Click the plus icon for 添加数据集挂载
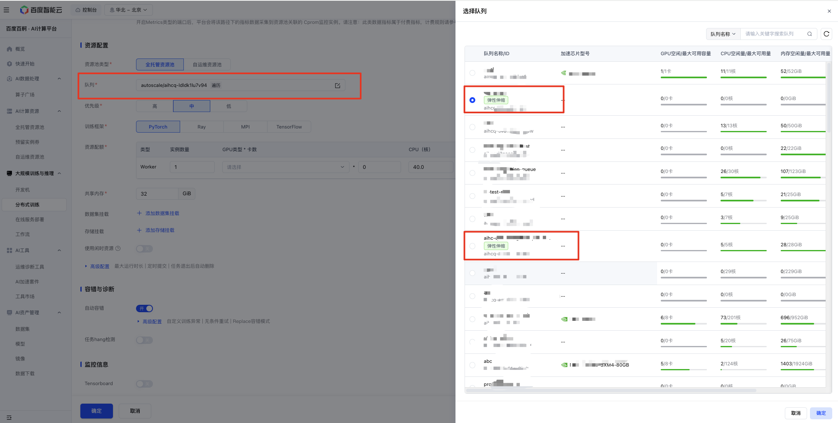Image resolution: width=838 pixels, height=423 pixels. 139,213
